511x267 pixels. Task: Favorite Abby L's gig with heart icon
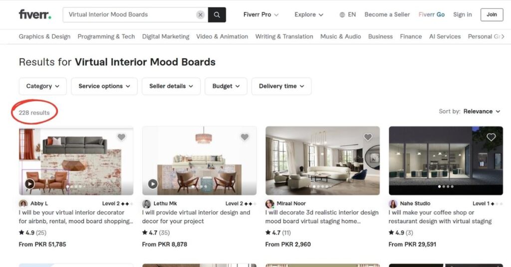click(x=122, y=137)
